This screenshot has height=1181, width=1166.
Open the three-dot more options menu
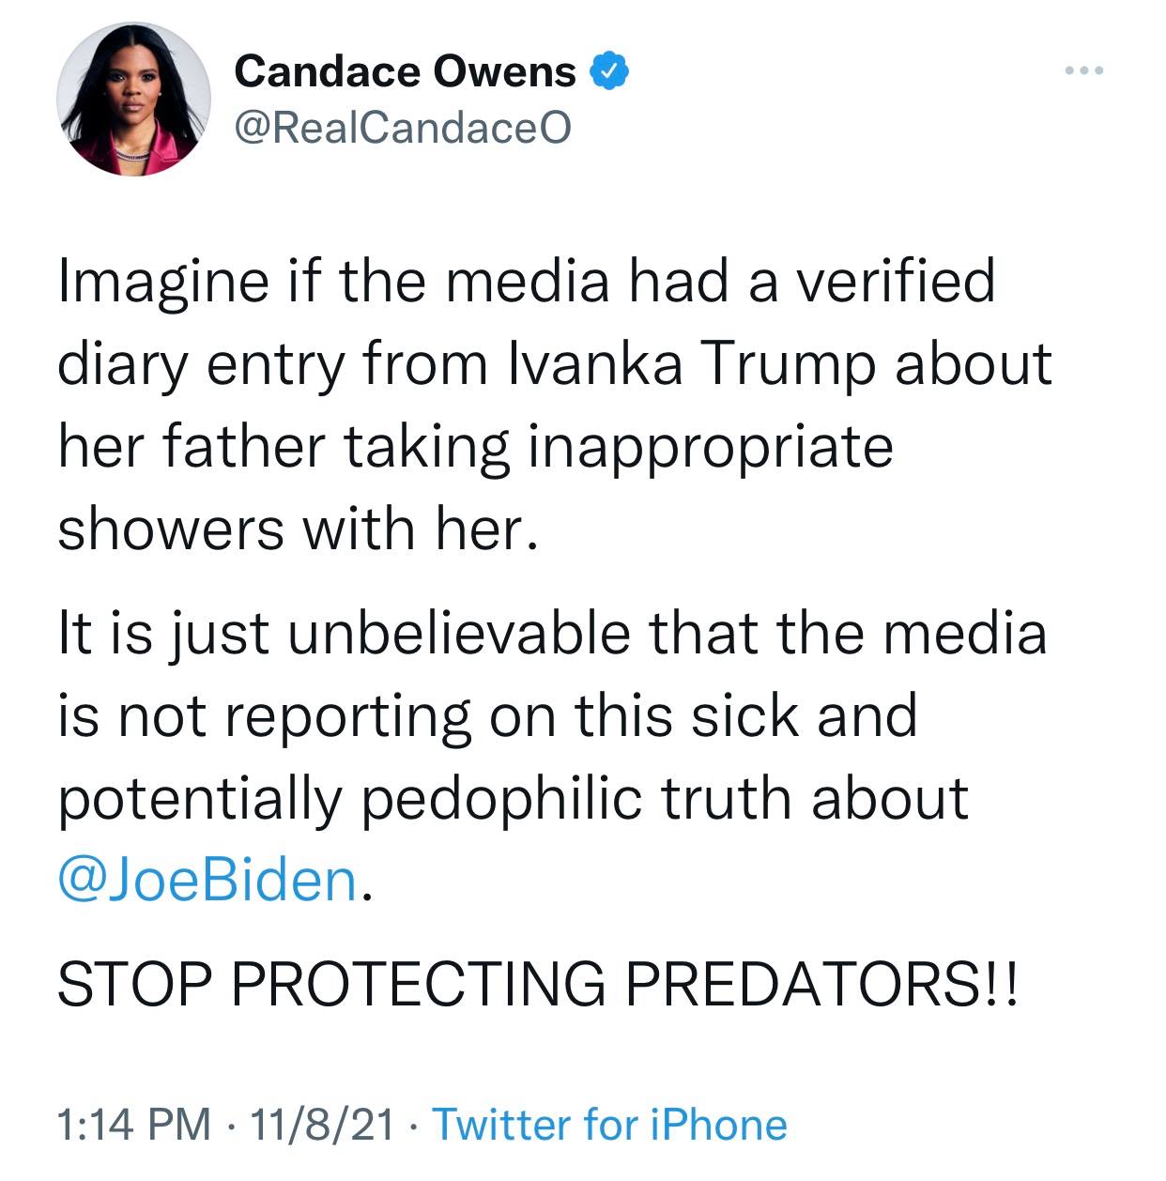click(x=1086, y=71)
